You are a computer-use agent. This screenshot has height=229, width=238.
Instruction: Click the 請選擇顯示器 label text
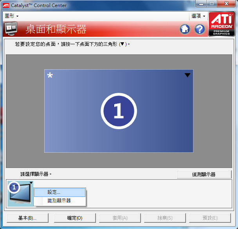[36, 174]
